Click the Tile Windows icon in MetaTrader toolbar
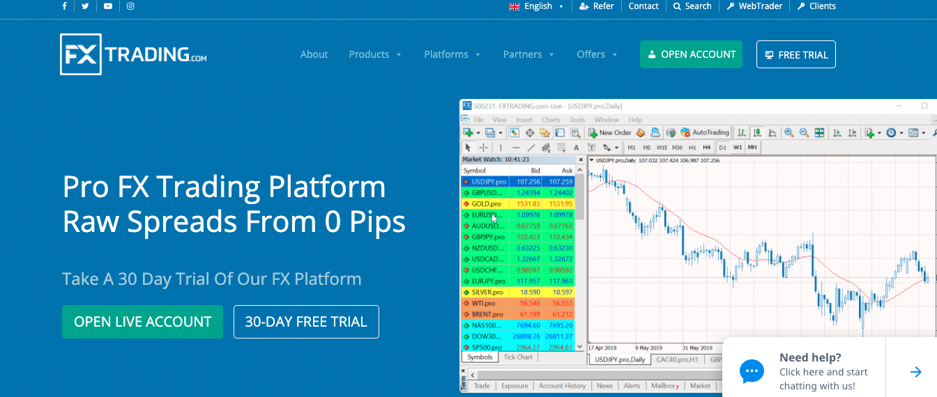The image size is (937, 397). (x=819, y=132)
